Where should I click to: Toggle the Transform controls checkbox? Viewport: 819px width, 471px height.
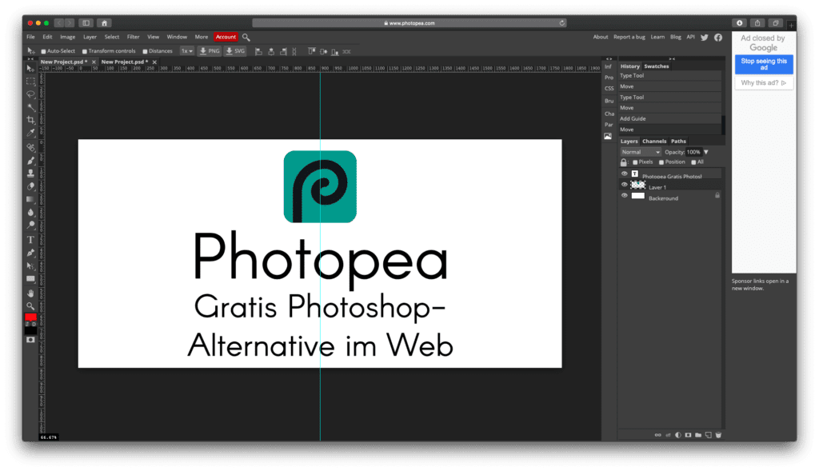click(x=84, y=50)
